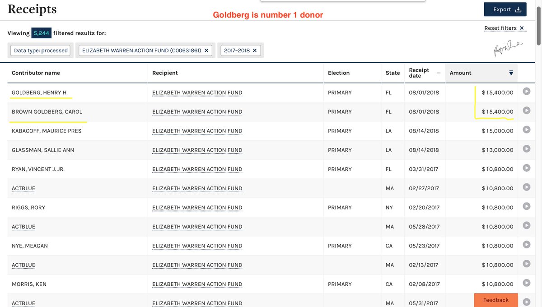Expand details for RIGGS, RORY row
Screen dimensions: 542x307
pyautogui.click(x=526, y=207)
